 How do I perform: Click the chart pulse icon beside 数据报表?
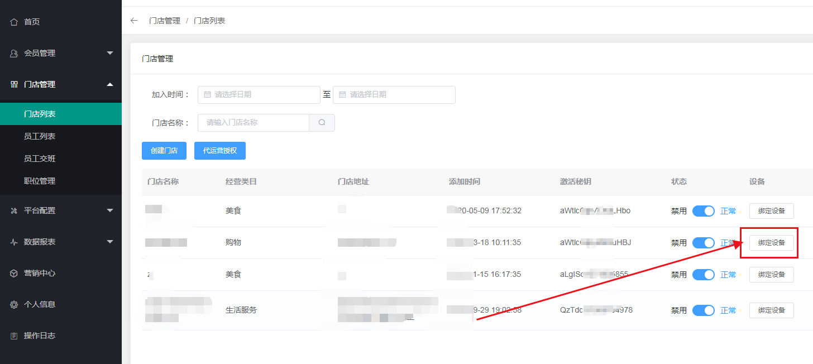(x=14, y=242)
